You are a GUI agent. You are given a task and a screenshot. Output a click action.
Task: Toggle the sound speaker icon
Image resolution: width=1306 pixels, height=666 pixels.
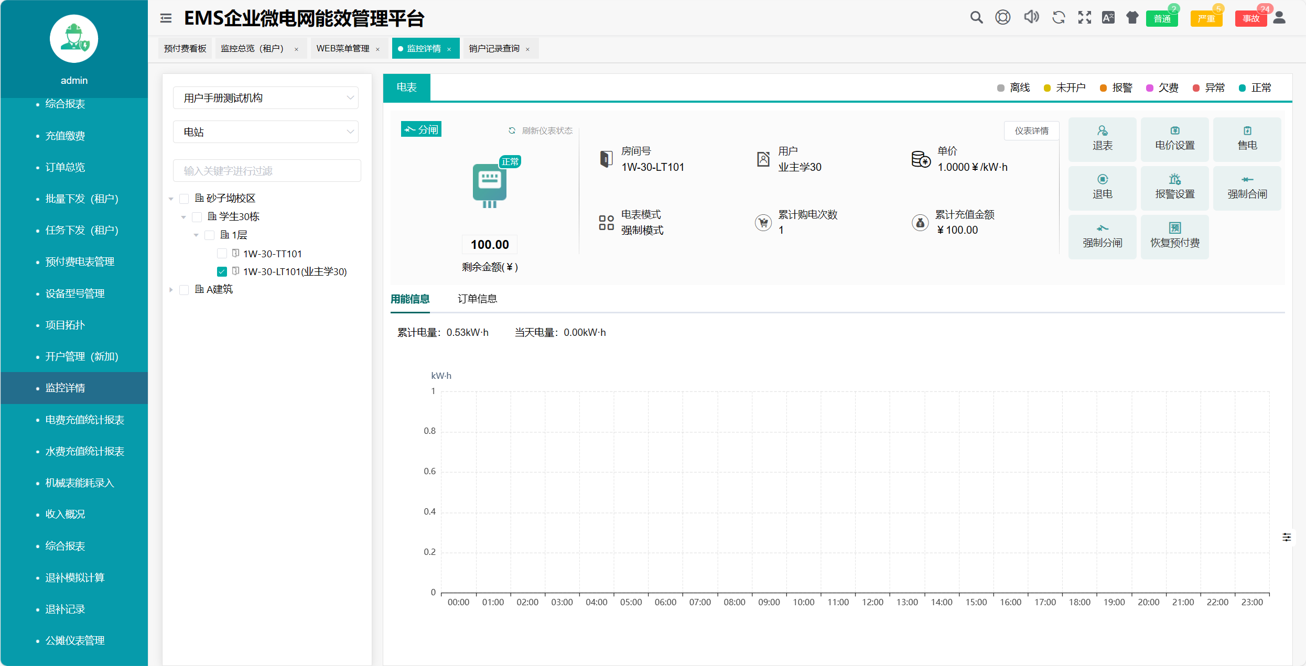point(1031,17)
